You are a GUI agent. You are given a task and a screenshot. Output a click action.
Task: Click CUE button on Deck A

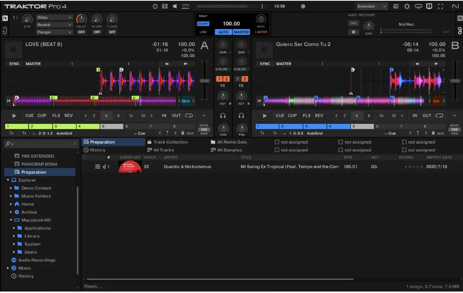tap(29, 116)
